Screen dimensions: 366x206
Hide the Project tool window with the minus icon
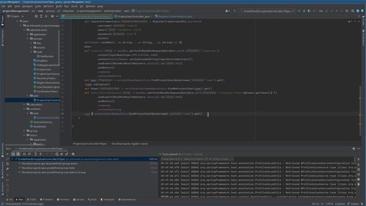point(57,17)
